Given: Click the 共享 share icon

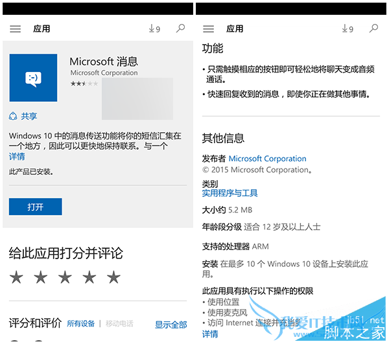Looking at the screenshot, I should (13, 116).
